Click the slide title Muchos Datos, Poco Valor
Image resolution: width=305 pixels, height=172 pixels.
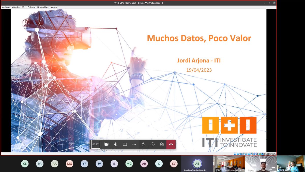click(x=199, y=38)
